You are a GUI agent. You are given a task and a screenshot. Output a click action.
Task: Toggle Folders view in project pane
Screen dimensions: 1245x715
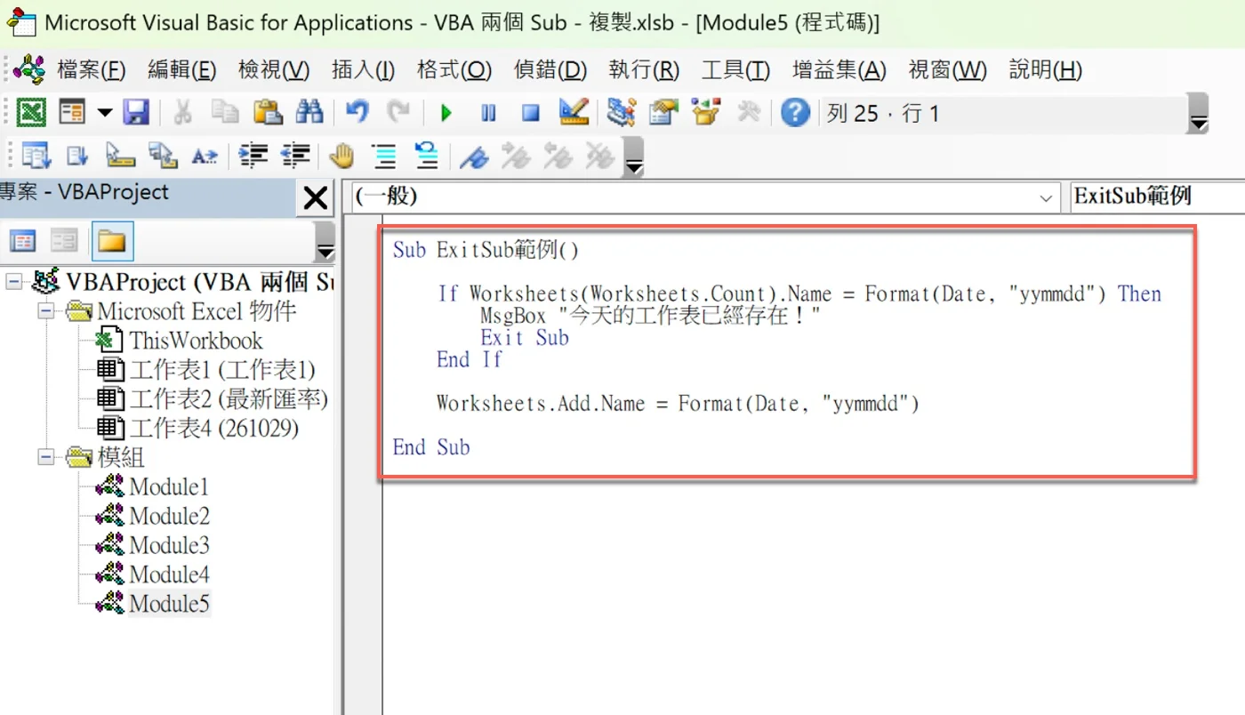tap(111, 241)
